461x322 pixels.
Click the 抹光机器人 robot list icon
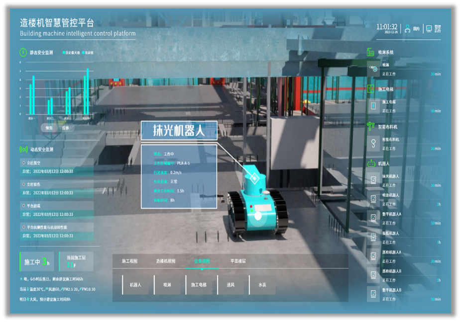click(373, 179)
